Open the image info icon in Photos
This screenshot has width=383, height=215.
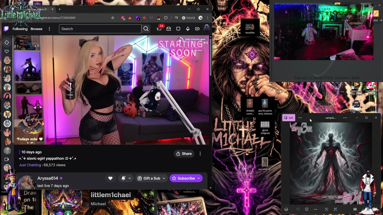pyautogui.click(x=307, y=209)
